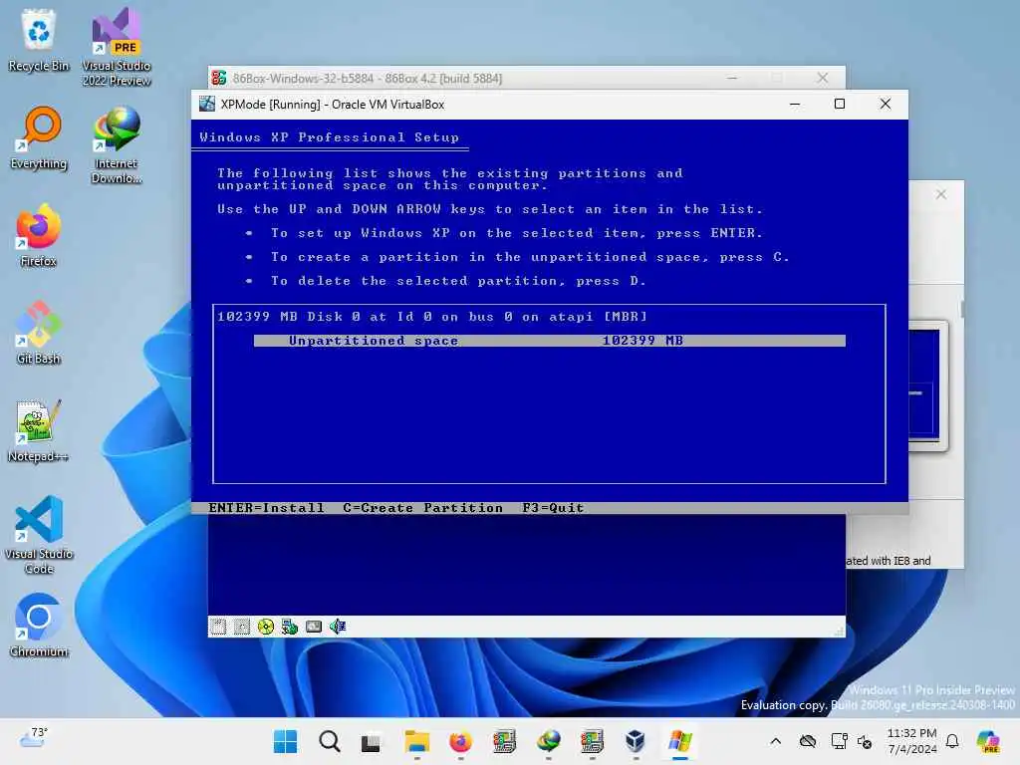This screenshot has height=765, width=1020.
Task: Launch Notepad++ from the desktop
Action: click(39, 430)
